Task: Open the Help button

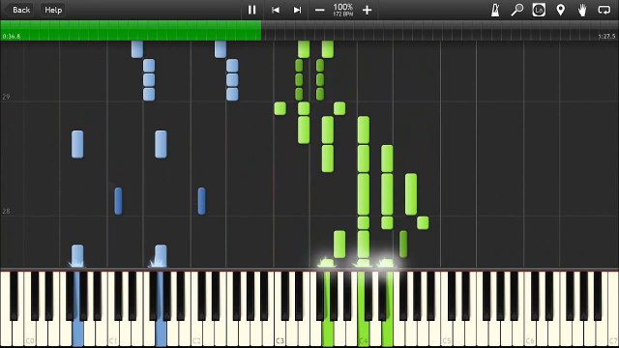Action: click(x=53, y=10)
